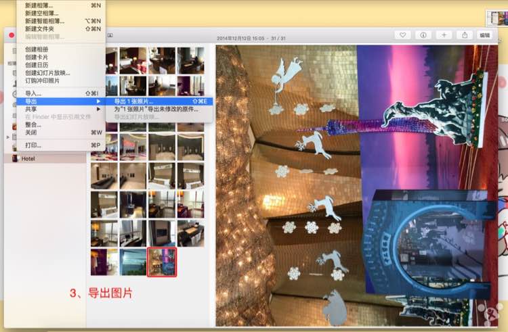The width and height of the screenshot is (508, 332).
Task: Click the 2014年12月12日 date title text
Action: click(240, 38)
